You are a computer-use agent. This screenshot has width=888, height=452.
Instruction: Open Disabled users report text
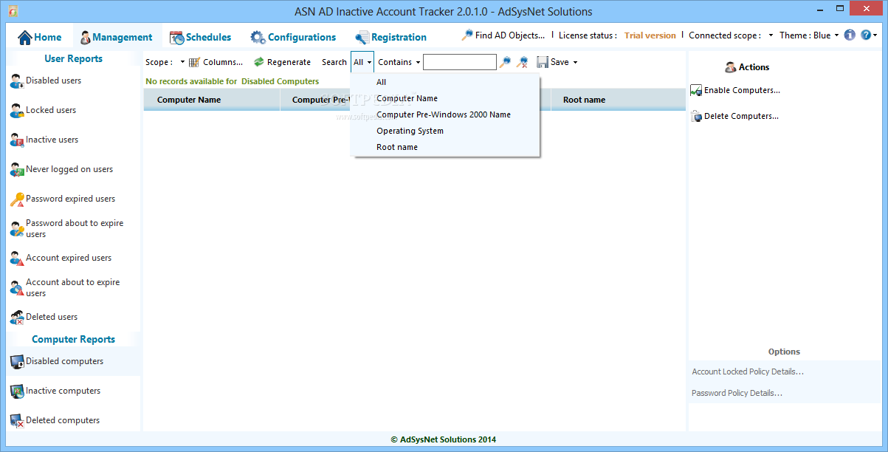pyautogui.click(x=53, y=81)
